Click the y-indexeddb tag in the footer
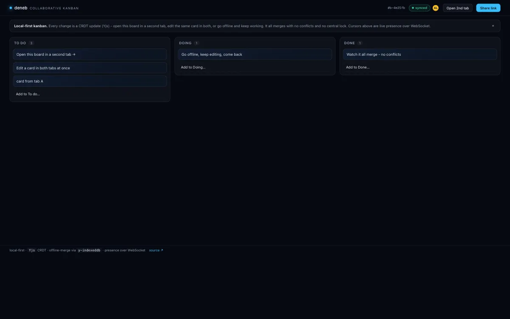 [x=89, y=250]
